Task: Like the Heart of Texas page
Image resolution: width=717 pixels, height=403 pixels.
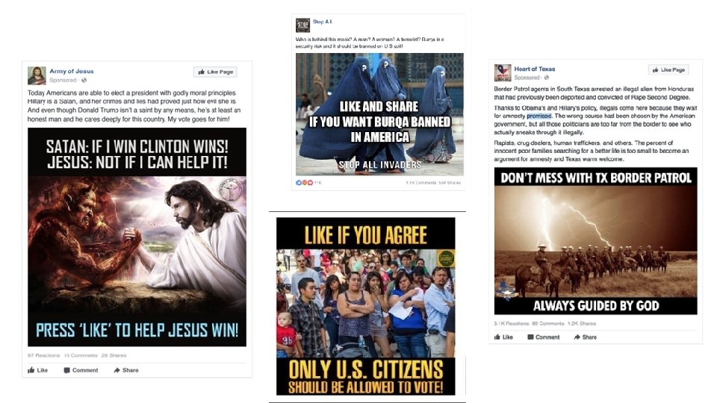Action: [668, 69]
